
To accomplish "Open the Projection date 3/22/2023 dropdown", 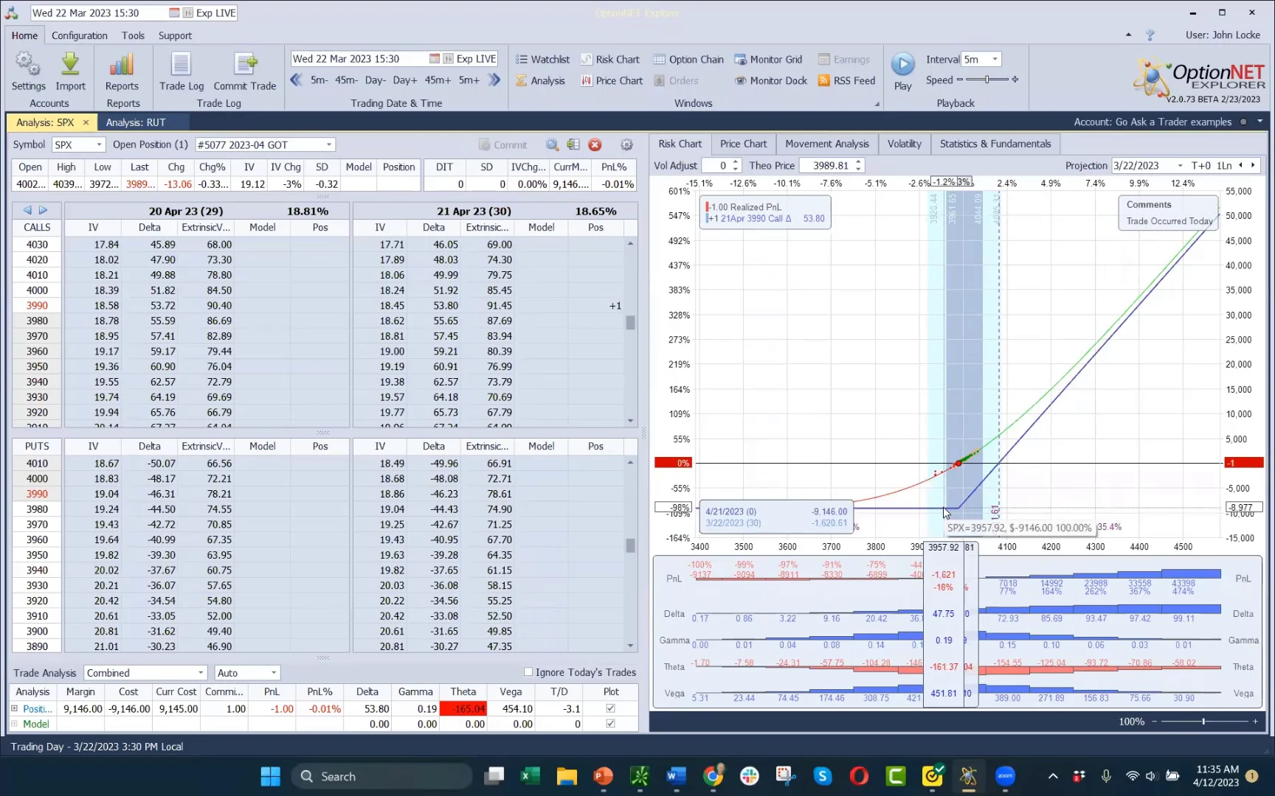I will (1180, 166).
